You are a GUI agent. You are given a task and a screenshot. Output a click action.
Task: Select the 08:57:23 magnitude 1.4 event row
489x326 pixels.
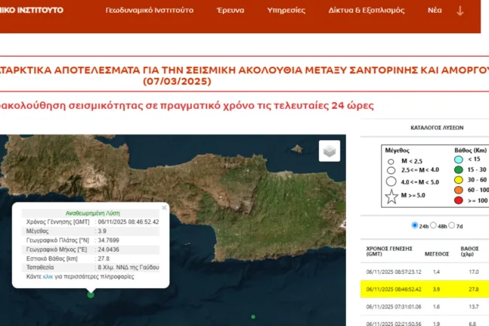point(423,270)
